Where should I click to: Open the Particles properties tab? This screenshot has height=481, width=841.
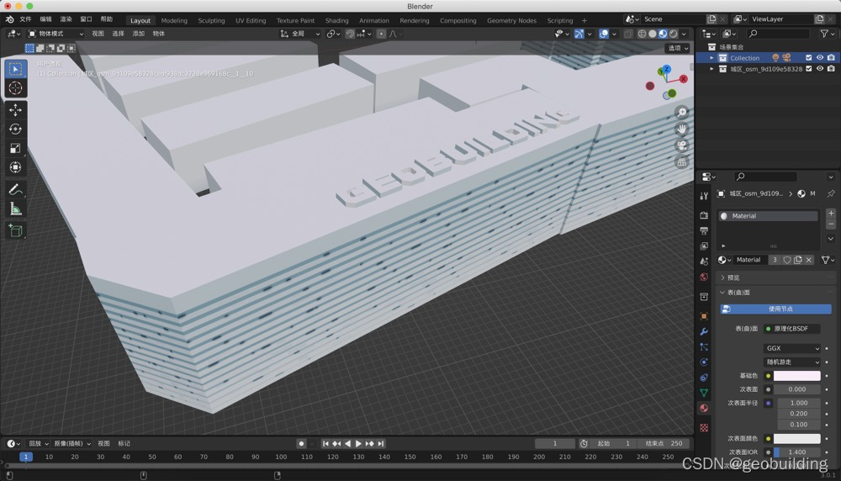point(704,347)
